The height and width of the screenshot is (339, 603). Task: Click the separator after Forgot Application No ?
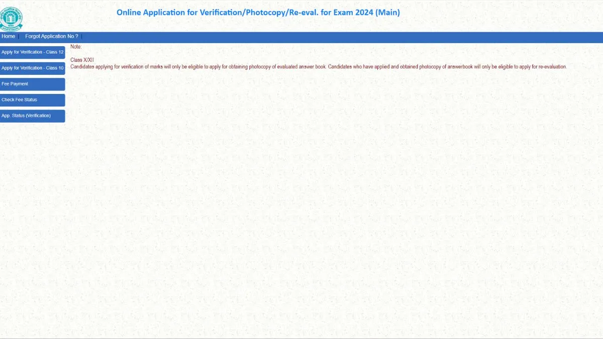[x=82, y=37]
